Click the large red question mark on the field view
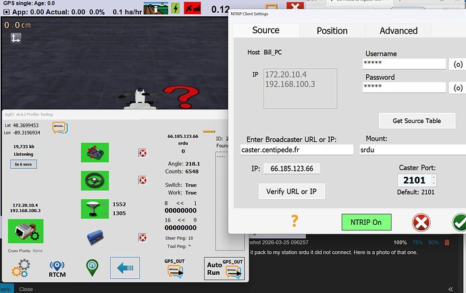The height and width of the screenshot is (293, 466). click(181, 97)
